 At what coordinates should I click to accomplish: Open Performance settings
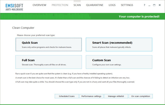click(x=91, y=96)
